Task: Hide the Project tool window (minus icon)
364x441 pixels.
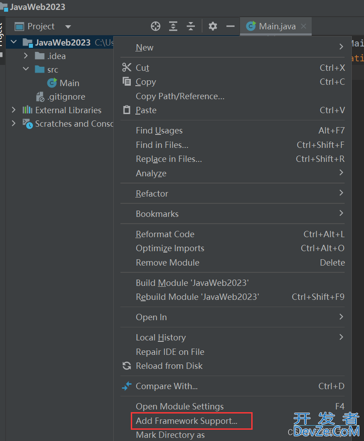Action: tap(230, 26)
